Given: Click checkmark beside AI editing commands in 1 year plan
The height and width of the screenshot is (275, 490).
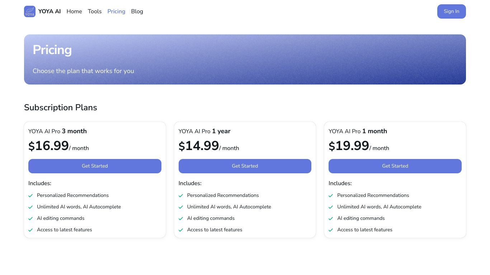Looking at the screenshot, I should 181,218.
